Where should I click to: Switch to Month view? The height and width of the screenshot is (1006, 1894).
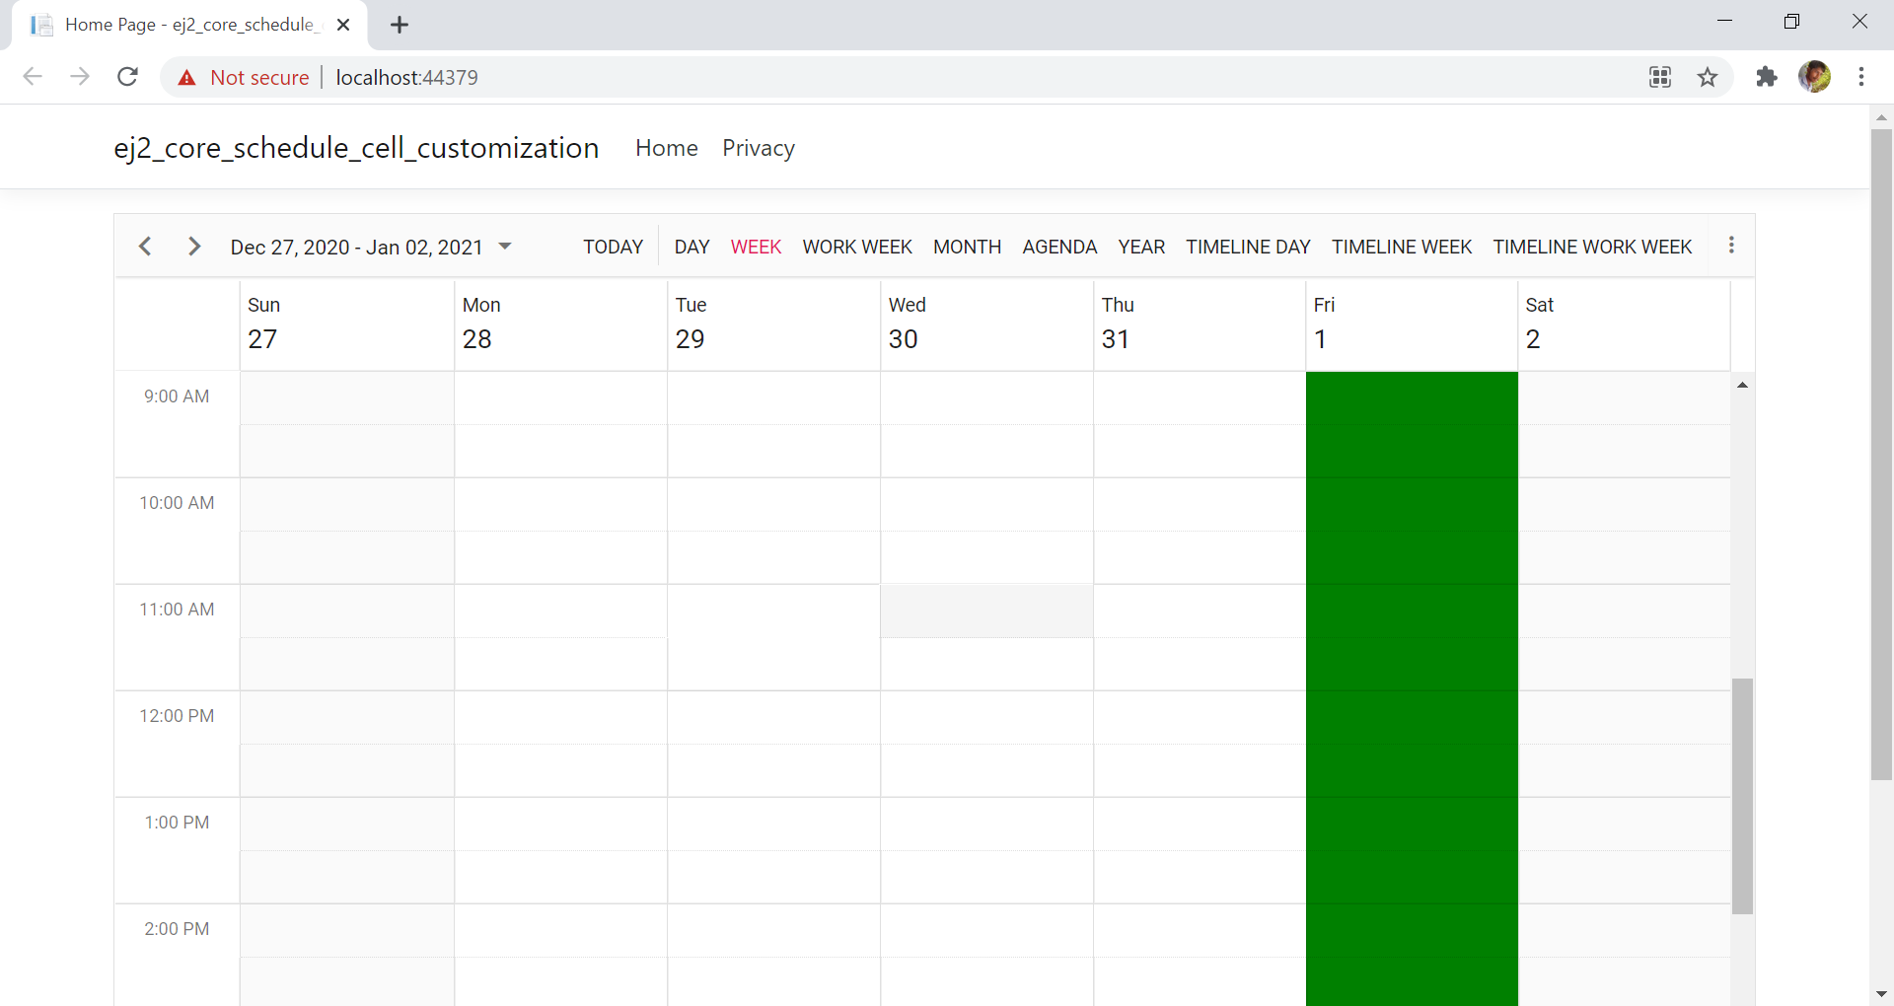click(x=967, y=247)
